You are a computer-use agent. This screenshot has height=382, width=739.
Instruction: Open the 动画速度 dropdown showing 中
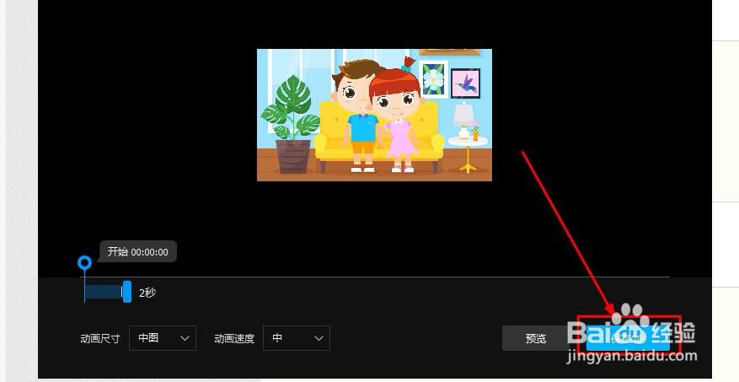[x=297, y=338]
